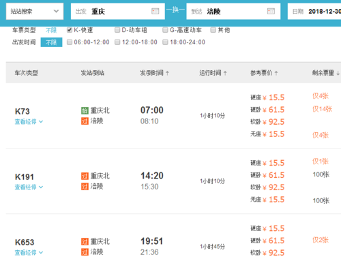Swap stations with the 换 button
The height and width of the screenshot is (261, 341).
(x=175, y=10)
